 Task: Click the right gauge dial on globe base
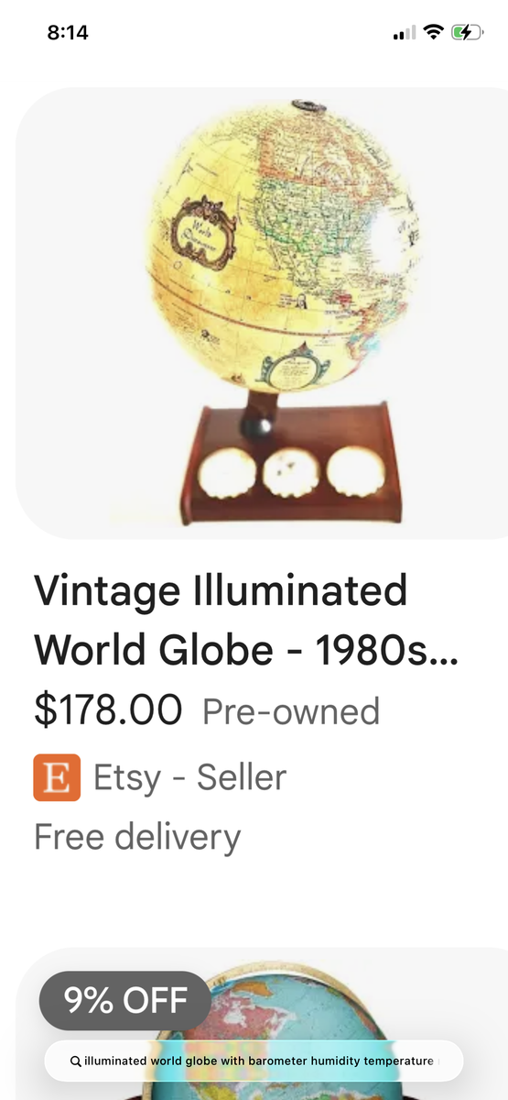click(x=354, y=472)
